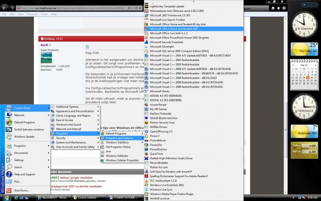This screenshot has height=201, width=321.
Task: Open IE Favorites star icon
Action: [x=278, y=8]
